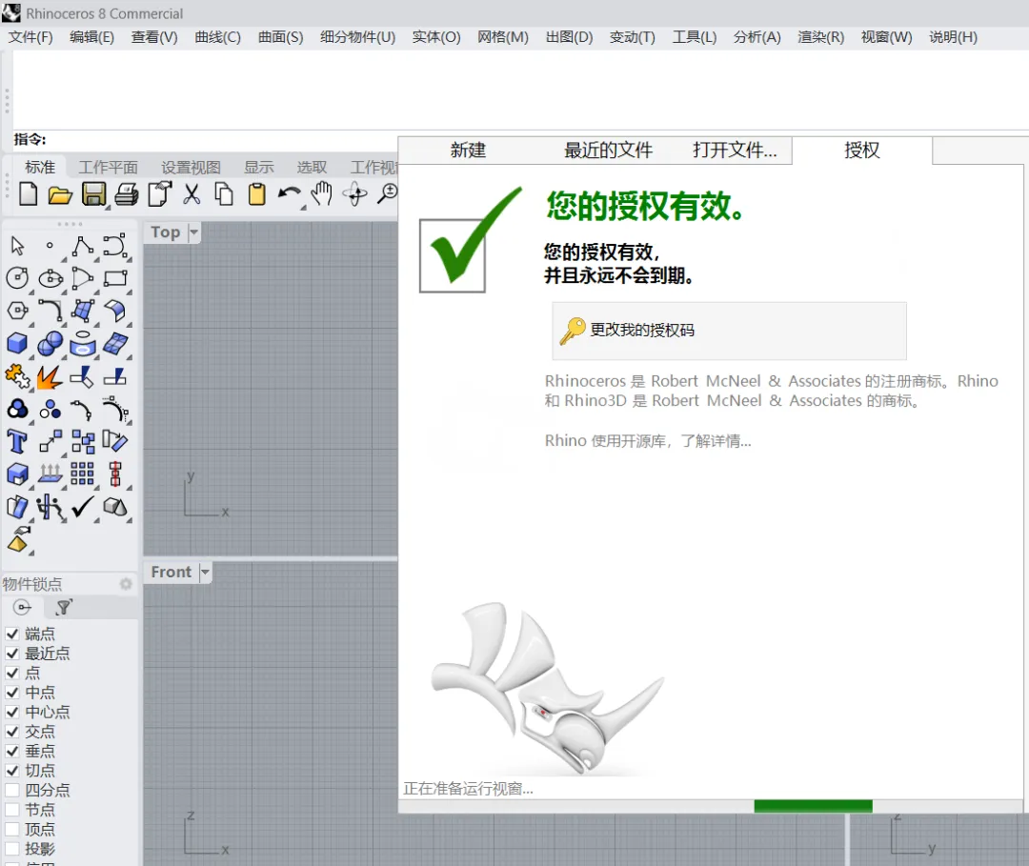The image size is (1029, 866).
Task: Select the Array grid tool
Action: click(x=83, y=473)
